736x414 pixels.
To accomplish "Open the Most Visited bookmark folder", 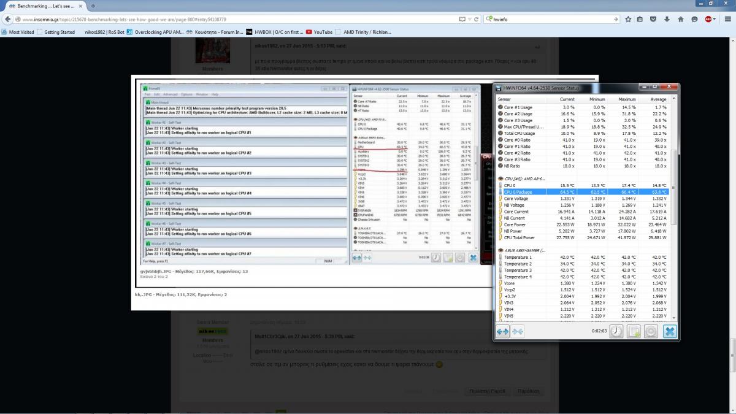I will (18, 32).
